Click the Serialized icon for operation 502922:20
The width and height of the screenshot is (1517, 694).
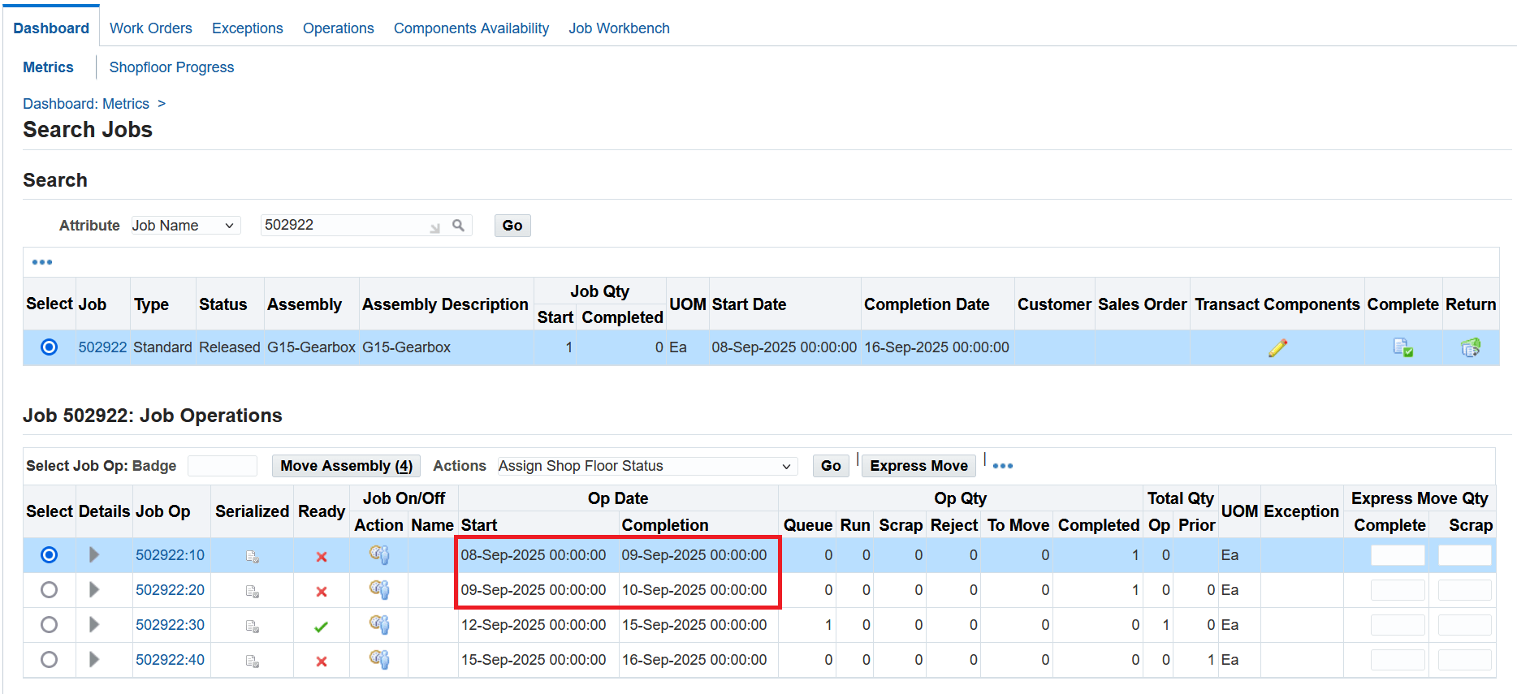[253, 591]
